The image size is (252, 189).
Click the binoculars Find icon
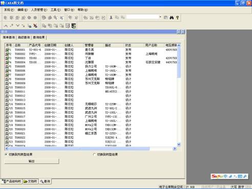pos(172,17)
